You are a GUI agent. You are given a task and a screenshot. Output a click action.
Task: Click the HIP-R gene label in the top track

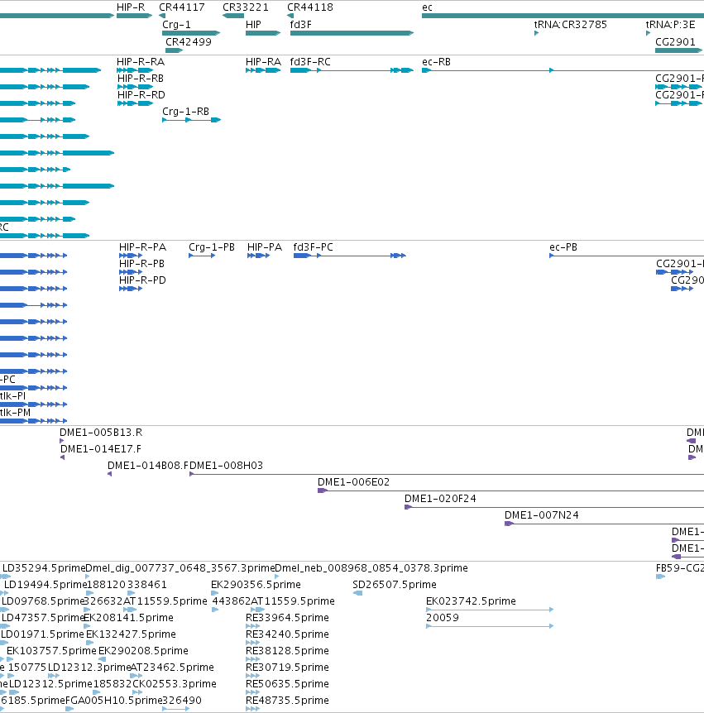pos(131,7)
